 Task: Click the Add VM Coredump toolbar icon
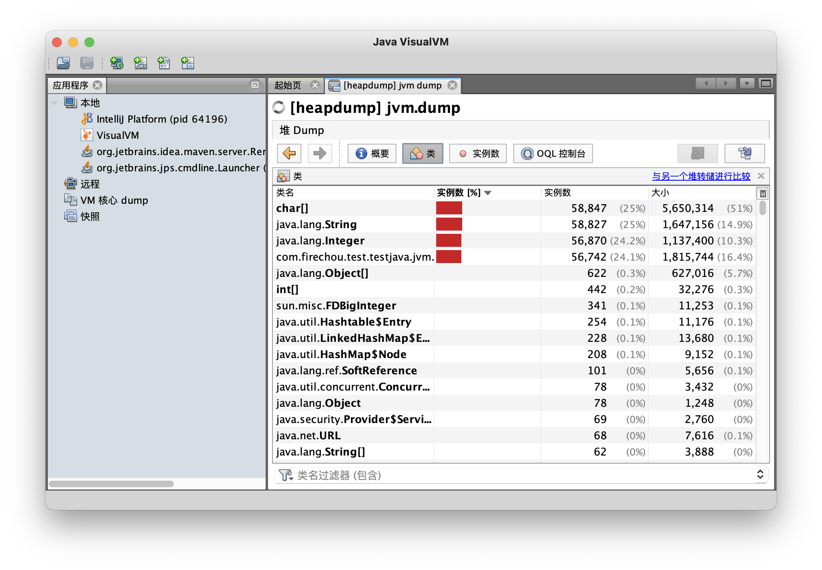(164, 63)
